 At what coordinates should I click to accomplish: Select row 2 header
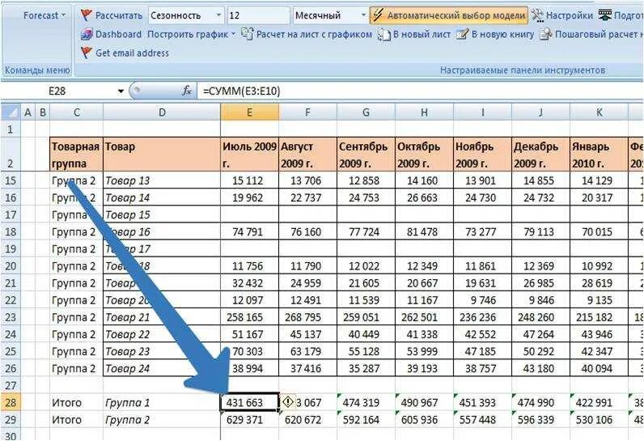[x=11, y=155]
